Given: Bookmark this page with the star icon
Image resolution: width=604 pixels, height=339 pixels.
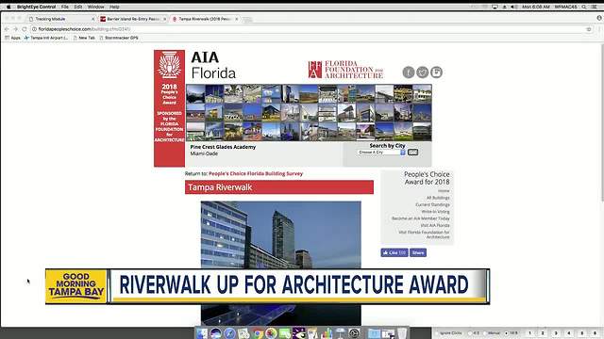Looking at the screenshot, I should click(588, 29).
